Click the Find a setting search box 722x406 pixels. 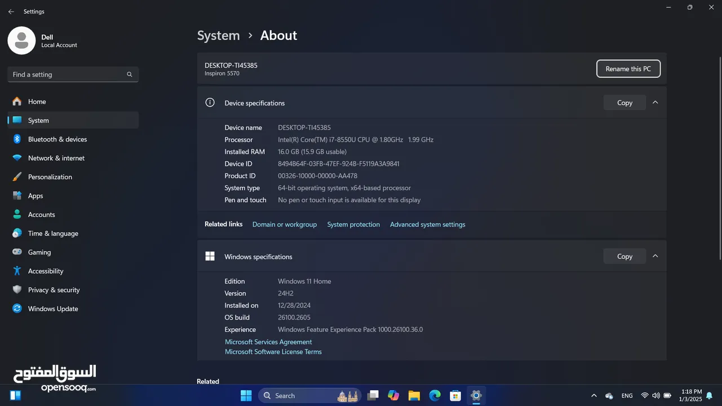[73, 74]
